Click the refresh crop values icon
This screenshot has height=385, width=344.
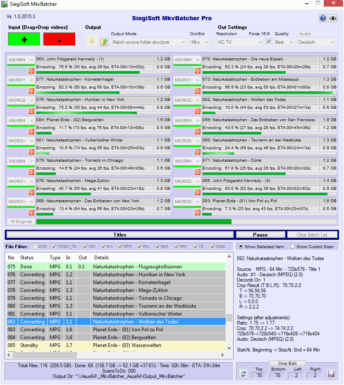point(244,374)
